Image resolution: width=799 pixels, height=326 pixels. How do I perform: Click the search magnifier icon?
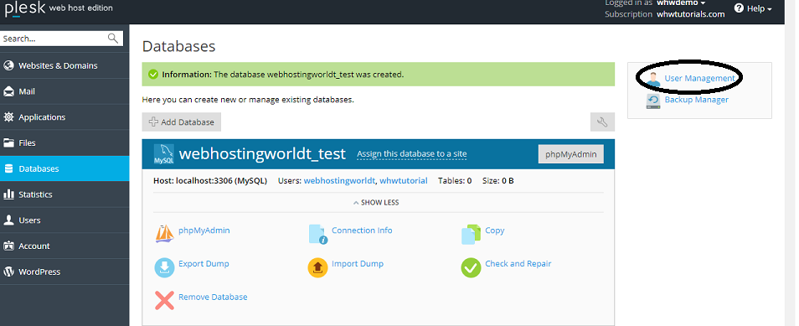(x=113, y=39)
